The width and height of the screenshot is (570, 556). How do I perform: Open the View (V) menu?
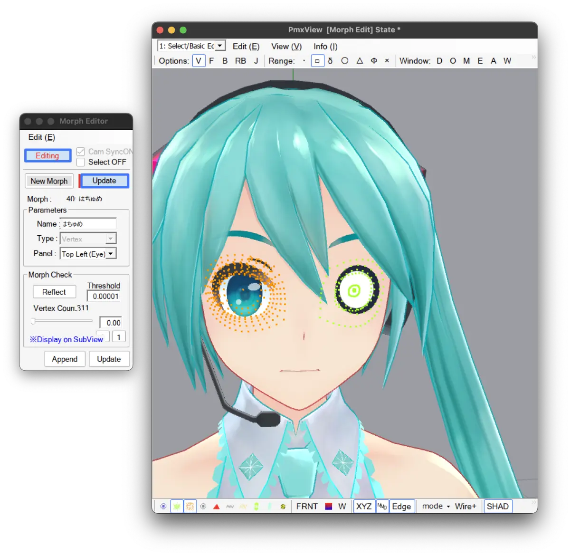[286, 47]
